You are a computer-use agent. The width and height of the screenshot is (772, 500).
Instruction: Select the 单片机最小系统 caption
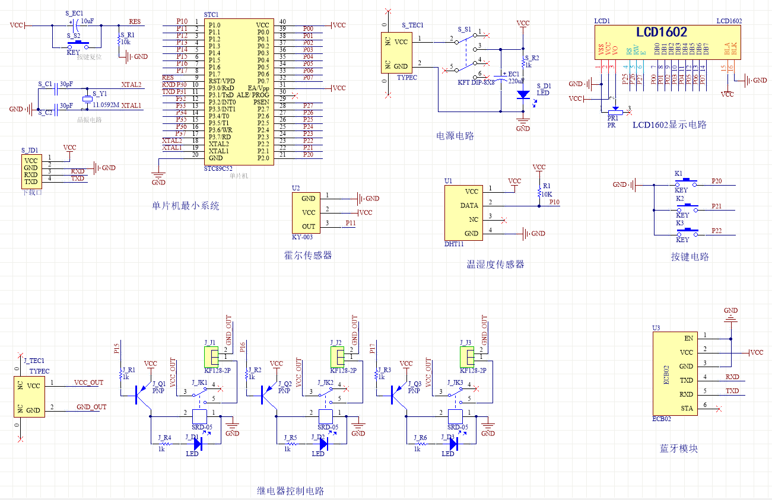[x=186, y=206]
